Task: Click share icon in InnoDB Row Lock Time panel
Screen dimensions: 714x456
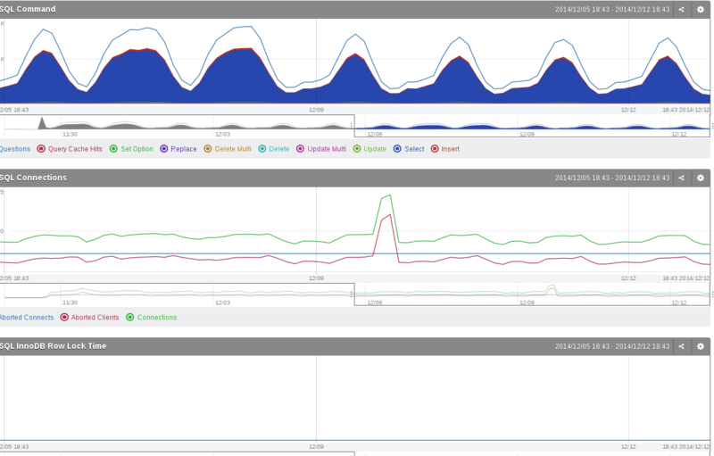Action: click(681, 346)
